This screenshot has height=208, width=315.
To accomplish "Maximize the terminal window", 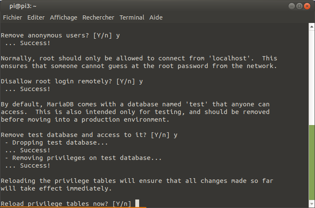I will 299,6.
